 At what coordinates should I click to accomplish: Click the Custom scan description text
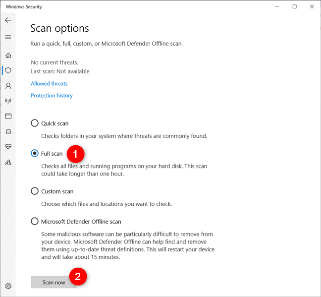107,204
